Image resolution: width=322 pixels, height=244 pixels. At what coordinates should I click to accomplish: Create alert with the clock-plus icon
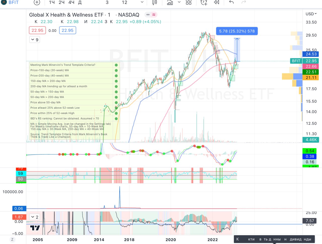point(204,3)
